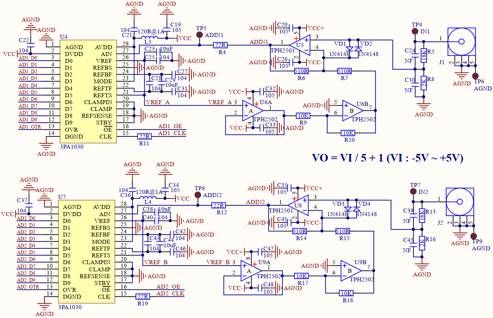Screen dimensions: 493x318
Task: Click the AD1_CLK net label
Action: (172, 133)
